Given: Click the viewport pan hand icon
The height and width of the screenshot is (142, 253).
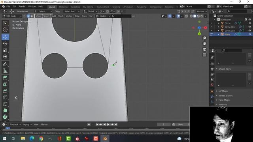Looking at the screenshot, I should click(204, 44).
